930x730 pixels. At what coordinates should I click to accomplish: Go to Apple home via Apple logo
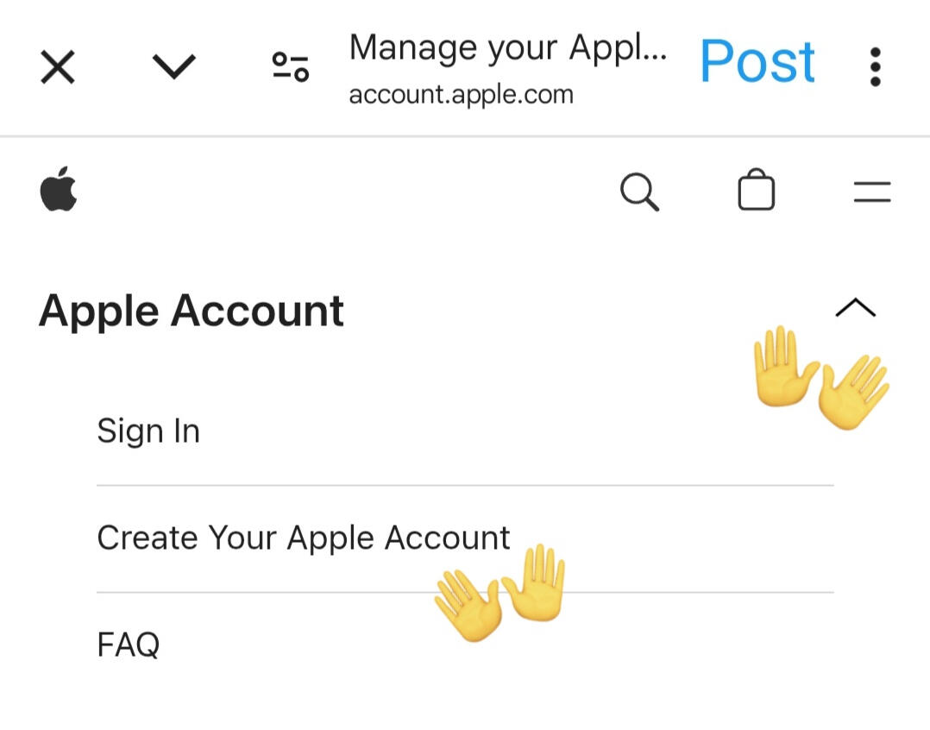pos(59,191)
